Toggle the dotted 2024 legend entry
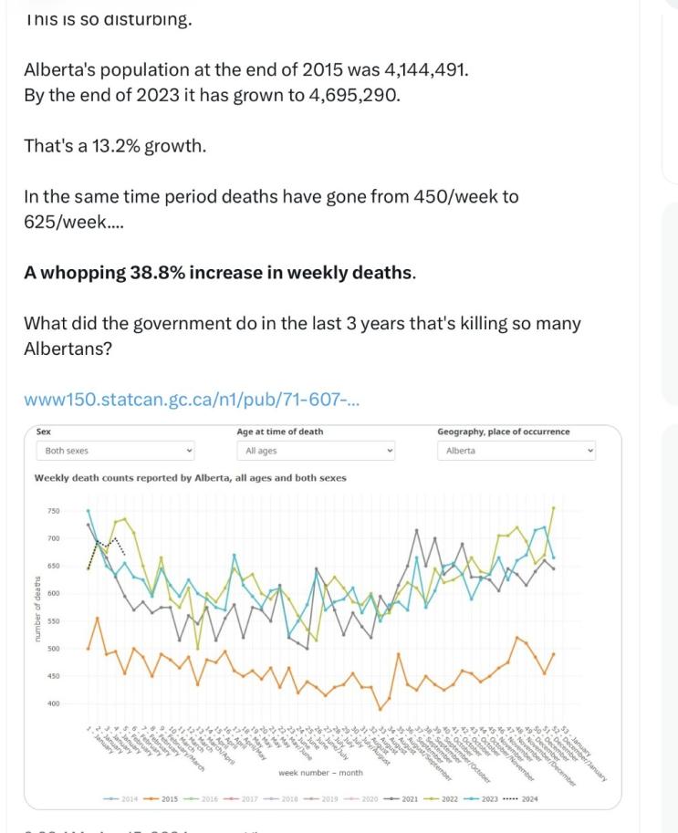This screenshot has height=833, width=678. click(x=522, y=799)
